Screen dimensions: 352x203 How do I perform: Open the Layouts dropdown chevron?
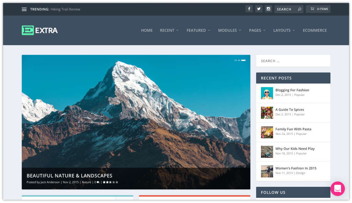pyautogui.click(x=293, y=30)
